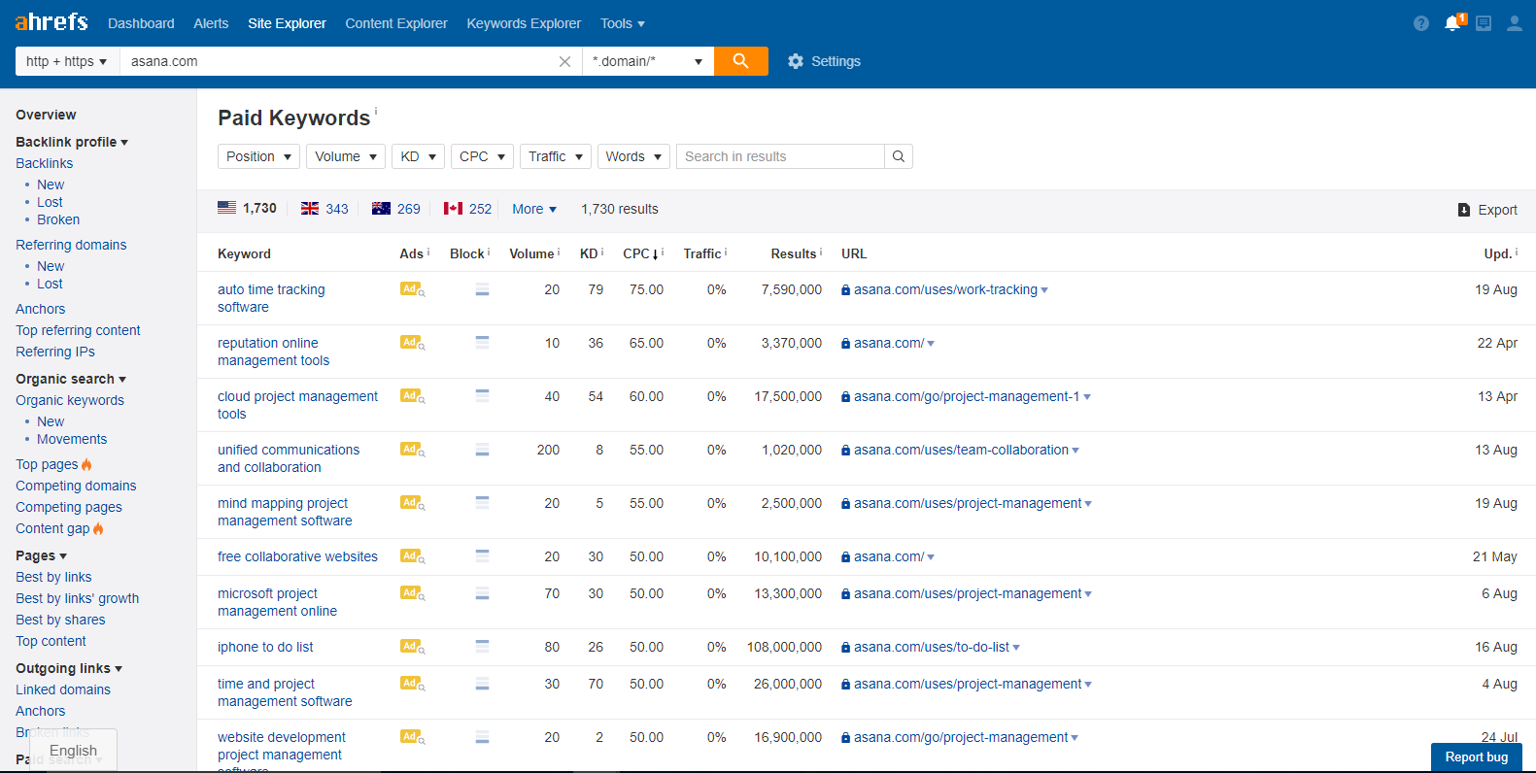
Task: Open Block SERP icon for auto time tracking
Action: 482,289
